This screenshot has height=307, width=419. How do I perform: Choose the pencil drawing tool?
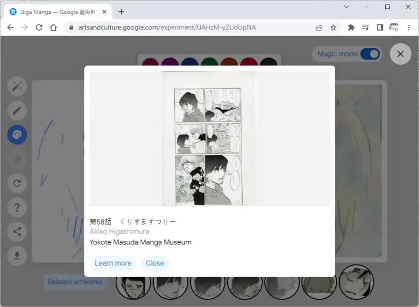pos(17,110)
